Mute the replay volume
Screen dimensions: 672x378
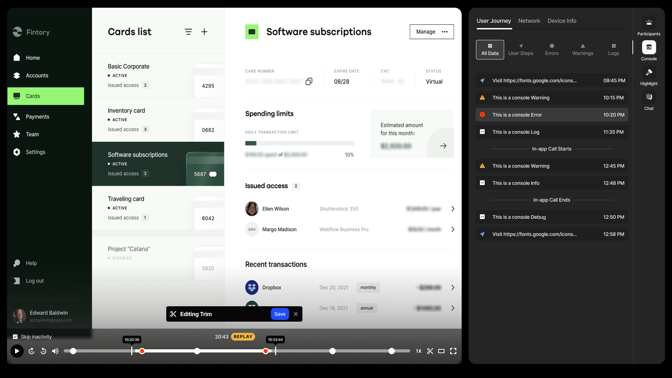pos(55,351)
